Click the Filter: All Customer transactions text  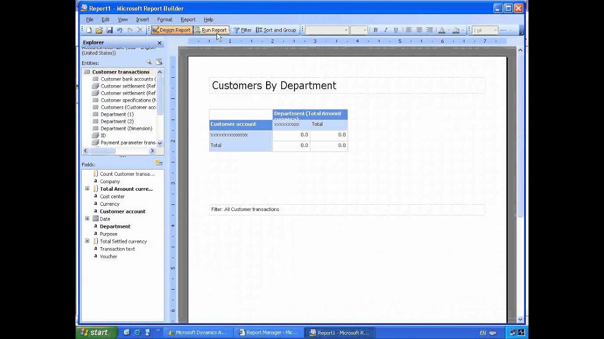(245, 209)
